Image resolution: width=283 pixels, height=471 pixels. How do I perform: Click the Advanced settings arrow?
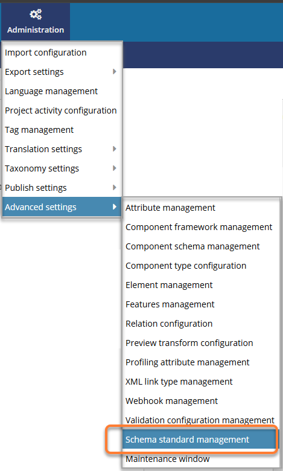[x=114, y=207]
